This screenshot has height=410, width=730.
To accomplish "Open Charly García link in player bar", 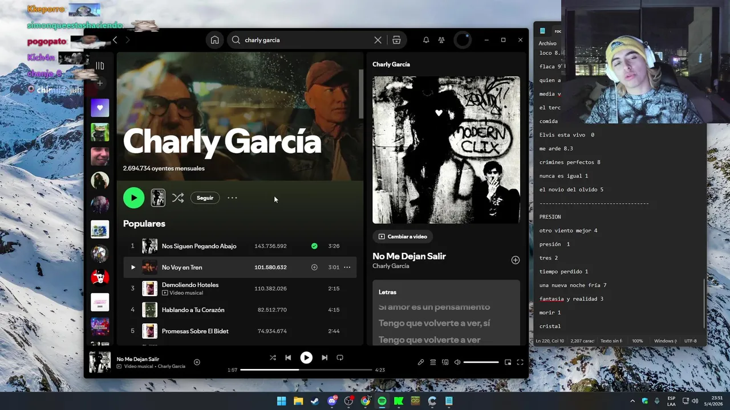I will point(172,366).
